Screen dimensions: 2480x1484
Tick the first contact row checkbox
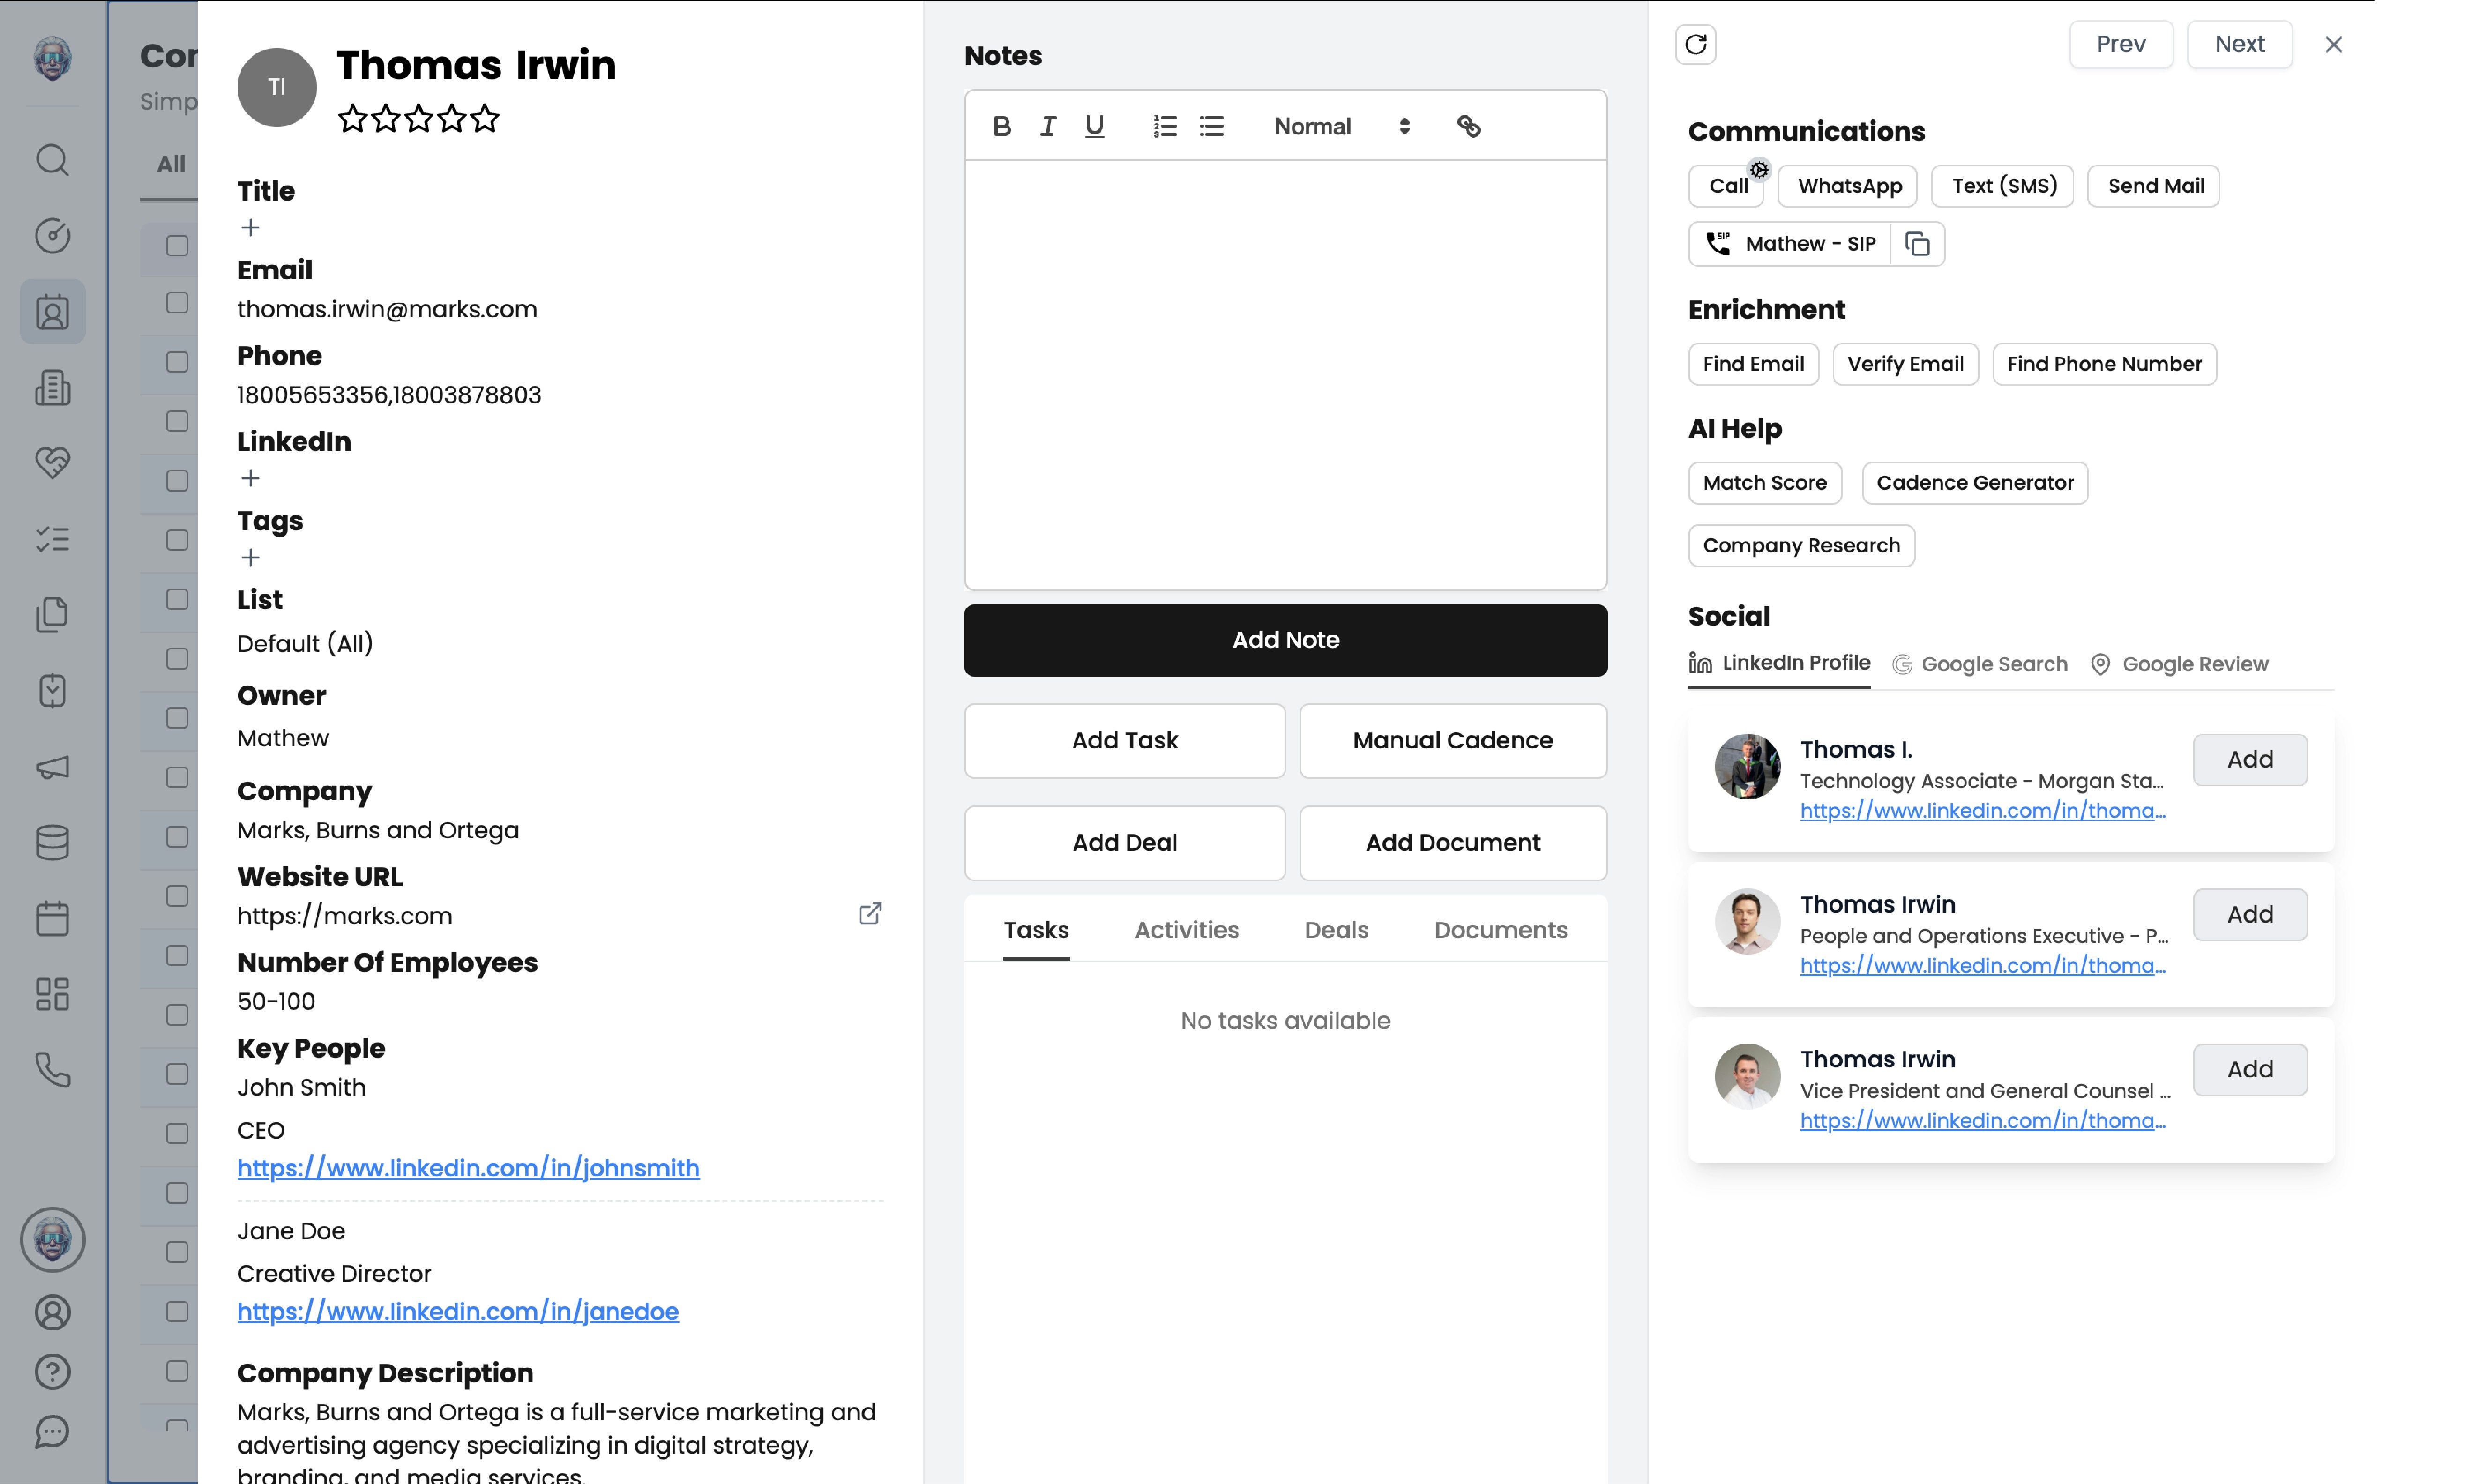tap(177, 245)
